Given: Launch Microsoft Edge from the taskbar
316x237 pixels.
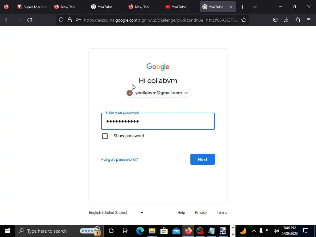Looking at the screenshot, I should [140, 231].
